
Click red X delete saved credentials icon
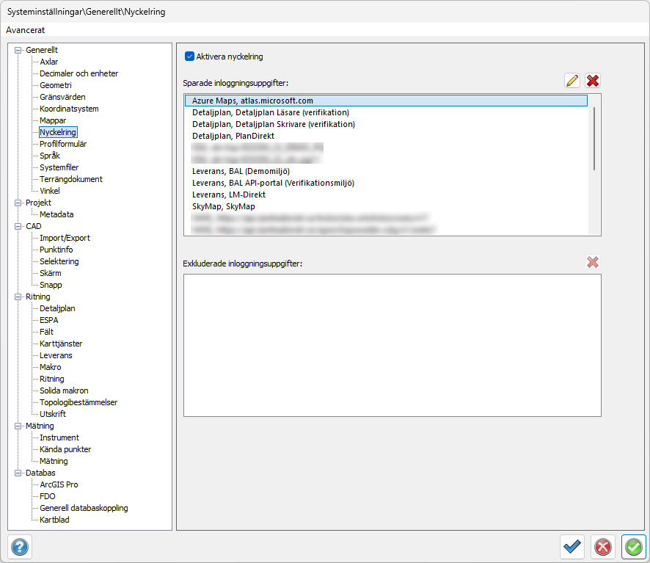point(593,81)
